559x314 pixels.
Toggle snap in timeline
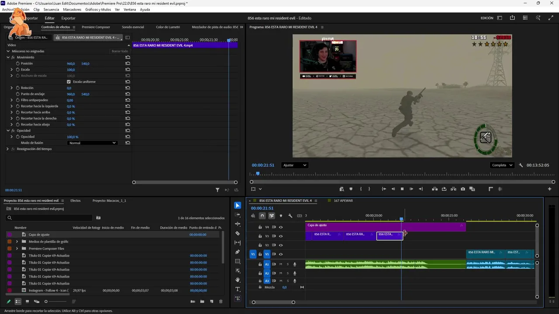point(262,215)
